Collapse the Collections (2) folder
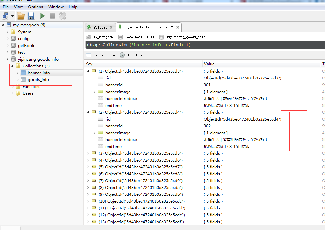 coord(12,66)
